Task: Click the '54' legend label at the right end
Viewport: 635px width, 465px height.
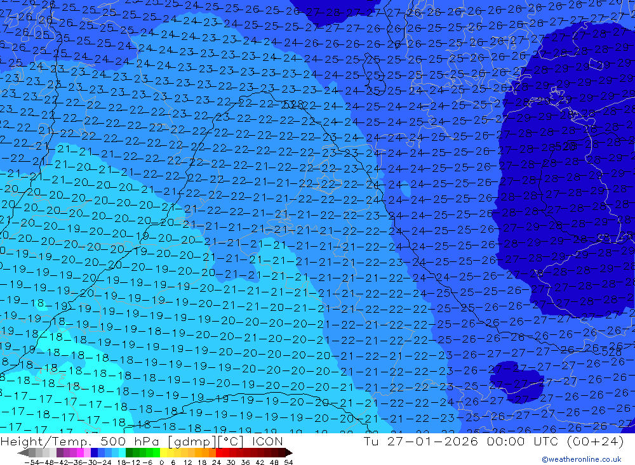Action: point(289,462)
